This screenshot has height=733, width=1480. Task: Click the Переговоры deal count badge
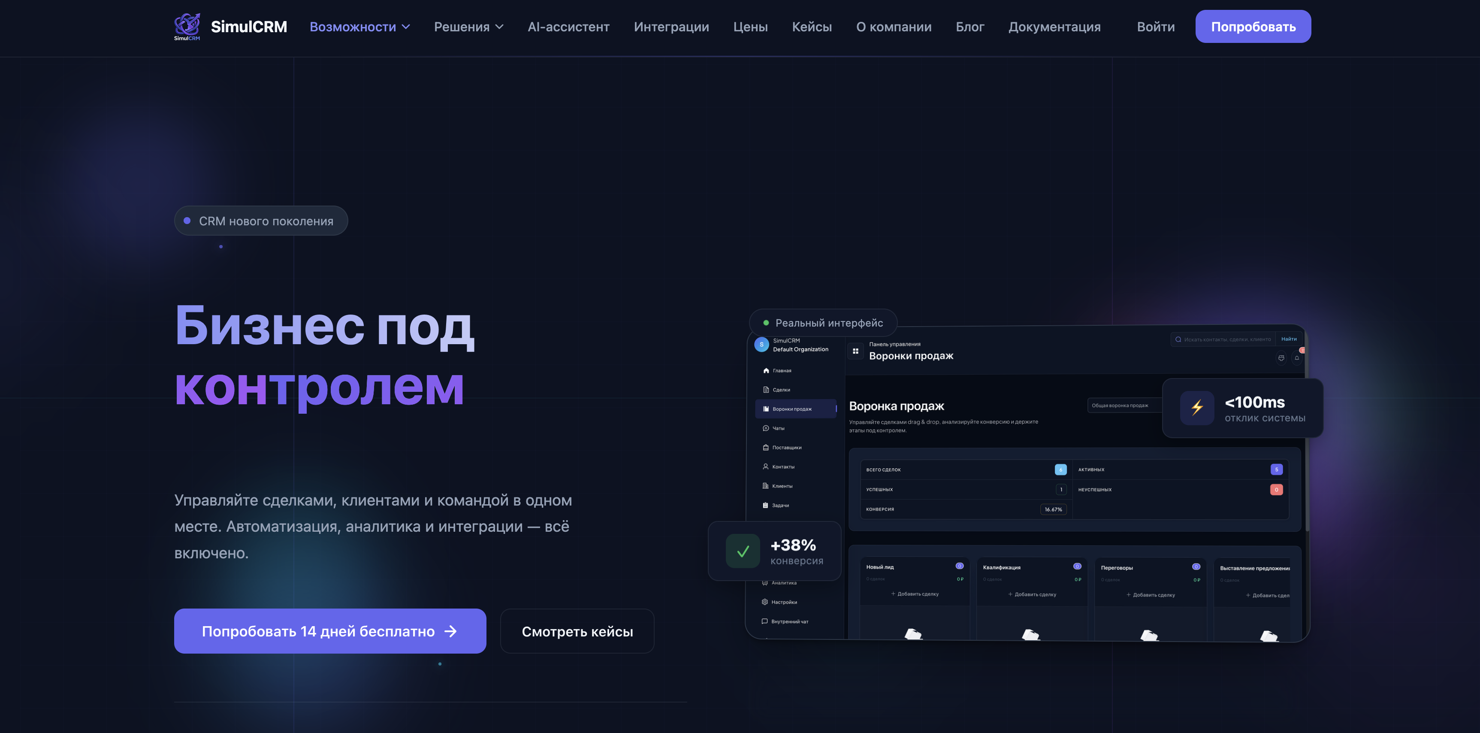click(1196, 567)
